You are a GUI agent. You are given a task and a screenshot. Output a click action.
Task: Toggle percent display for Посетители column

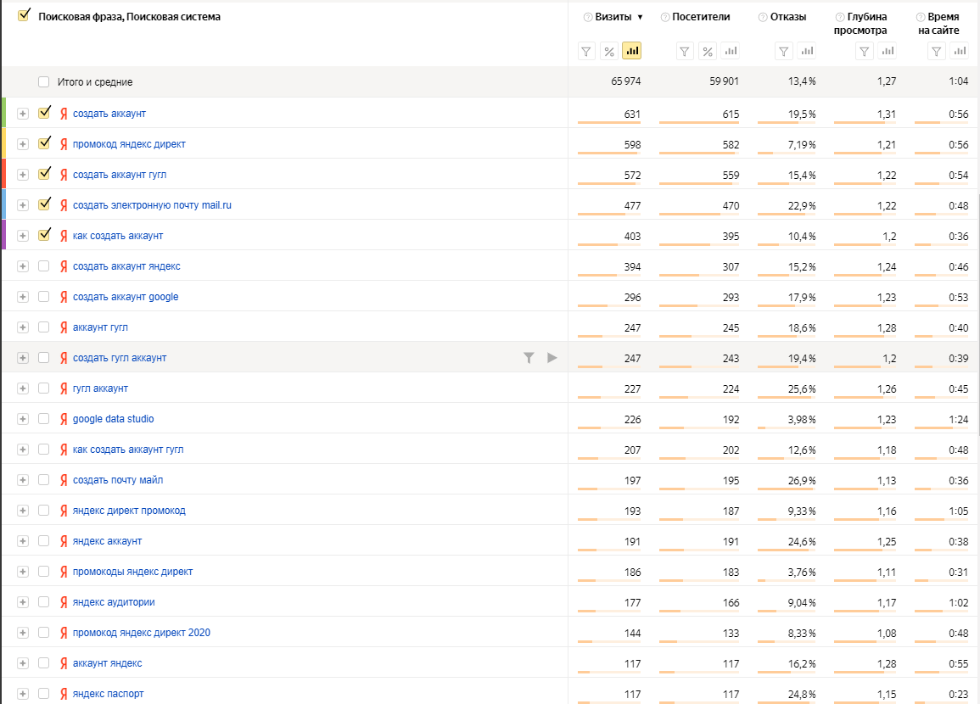708,51
